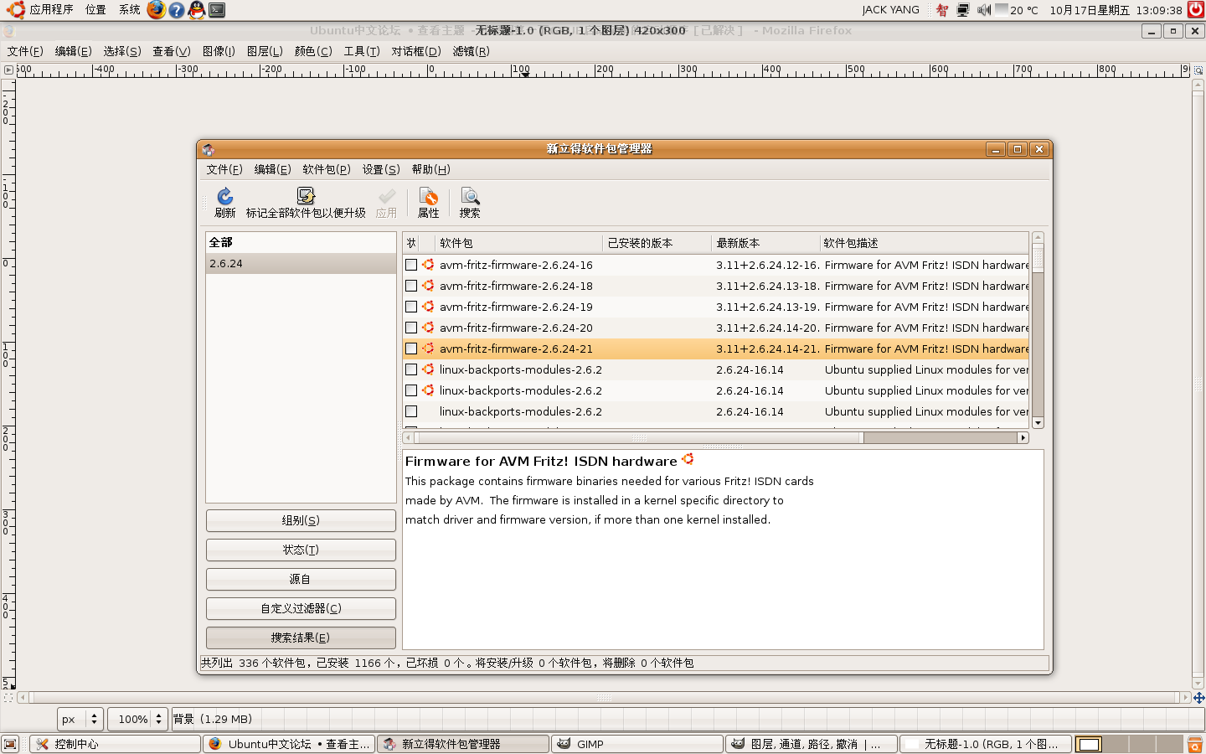Viewport: 1206px width, 754px height.
Task: Open GIMP 图层(L) layer menu
Action: [265, 51]
